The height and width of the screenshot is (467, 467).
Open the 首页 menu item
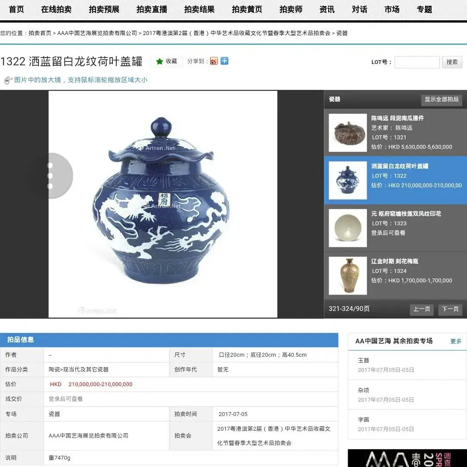tap(16, 10)
